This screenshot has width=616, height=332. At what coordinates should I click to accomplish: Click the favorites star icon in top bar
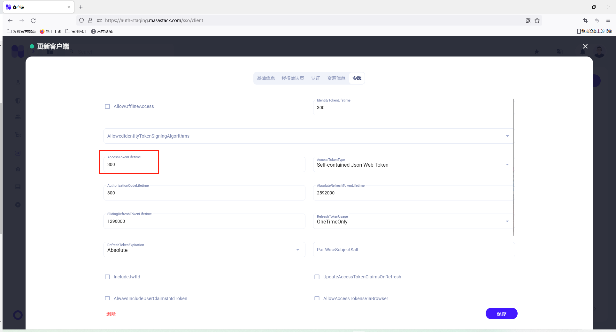pos(537,51)
